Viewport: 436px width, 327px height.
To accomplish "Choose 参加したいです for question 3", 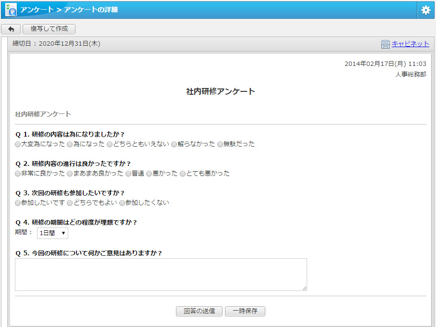I will [x=18, y=203].
